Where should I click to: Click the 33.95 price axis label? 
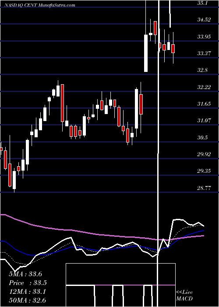[204, 36]
